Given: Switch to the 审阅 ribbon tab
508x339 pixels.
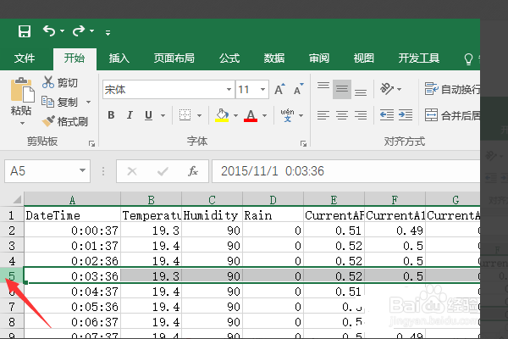Looking at the screenshot, I should coord(319,58).
